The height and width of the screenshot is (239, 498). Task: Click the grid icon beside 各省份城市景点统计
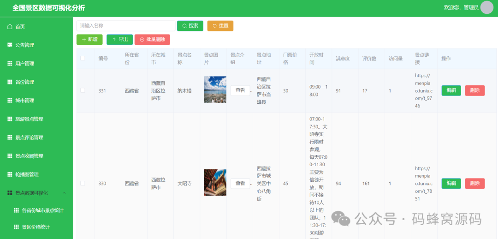17,210
